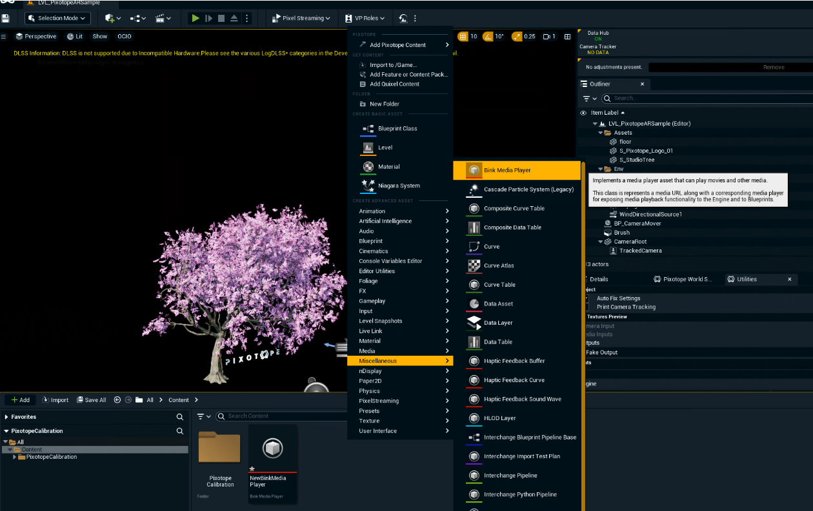Click the Save level floppy disk icon
Screen dimensions: 813x511
pos(6,19)
